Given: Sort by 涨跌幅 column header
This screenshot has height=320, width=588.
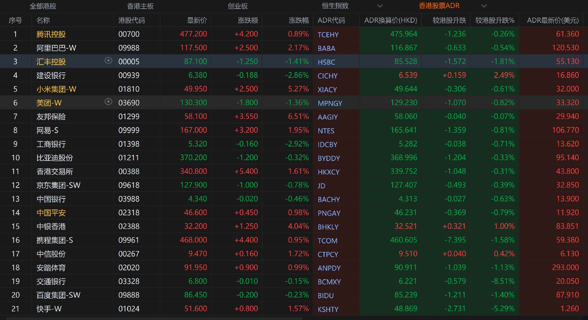Looking at the screenshot, I should (299, 20).
